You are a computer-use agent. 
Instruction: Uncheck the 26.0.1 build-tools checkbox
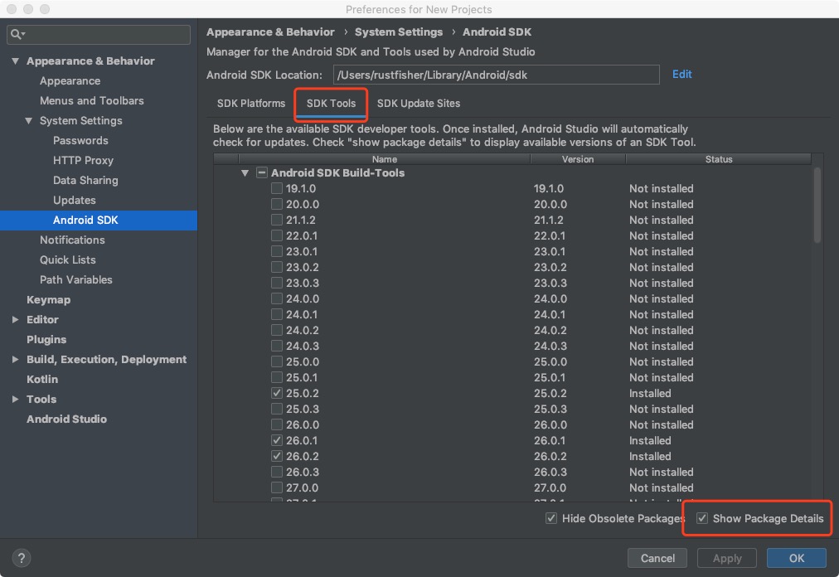tap(277, 441)
